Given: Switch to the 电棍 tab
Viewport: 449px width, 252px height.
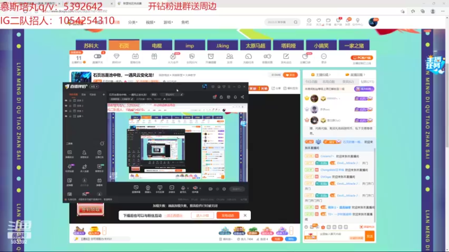Looking at the screenshot, I should tap(157, 45).
